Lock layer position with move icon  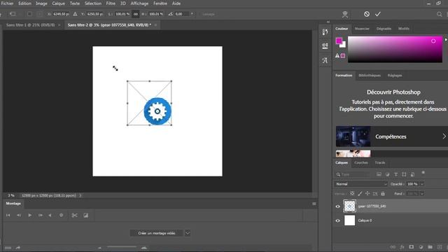tap(367, 194)
